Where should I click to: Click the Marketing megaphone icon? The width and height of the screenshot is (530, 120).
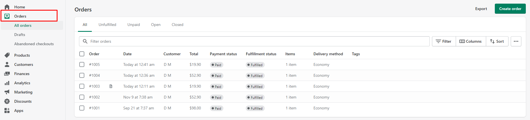pos(7,92)
